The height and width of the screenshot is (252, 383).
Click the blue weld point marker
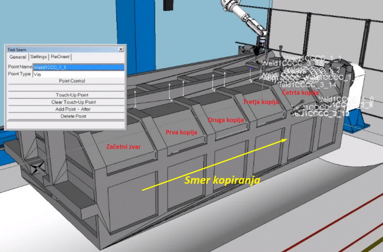click(x=251, y=68)
